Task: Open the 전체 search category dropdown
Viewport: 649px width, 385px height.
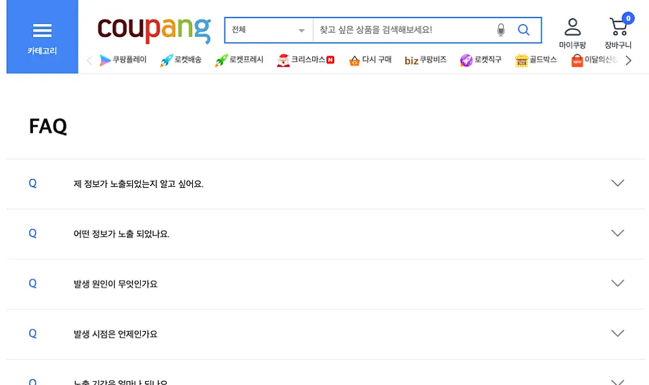Action: [x=268, y=30]
